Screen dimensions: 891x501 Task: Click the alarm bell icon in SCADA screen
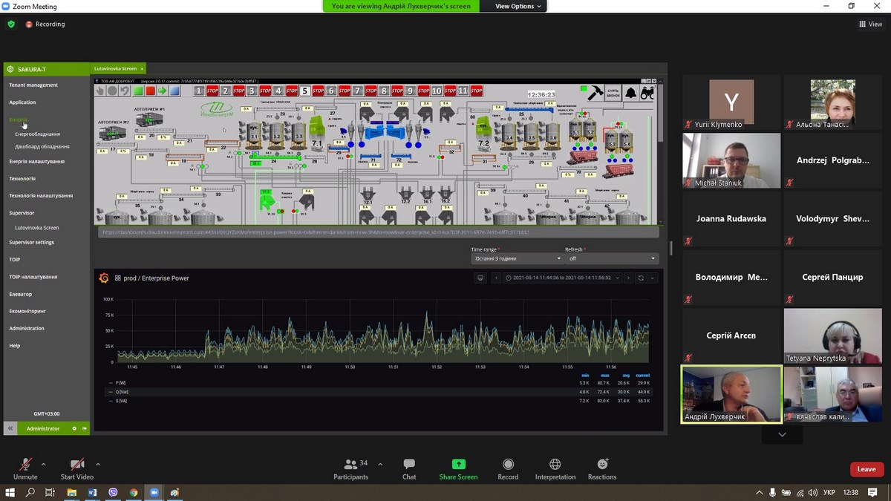630,93
